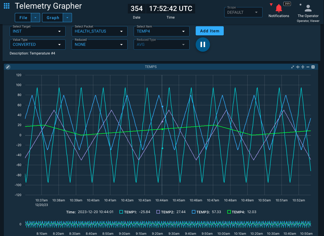Shrink TEMPS graph width with horizontal arrows icon

point(298,67)
